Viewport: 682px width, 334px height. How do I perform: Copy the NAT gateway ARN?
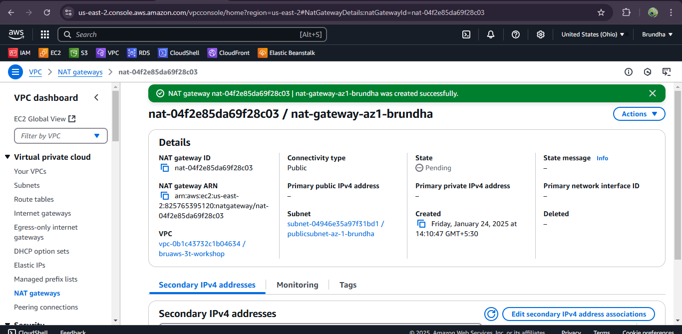165,196
